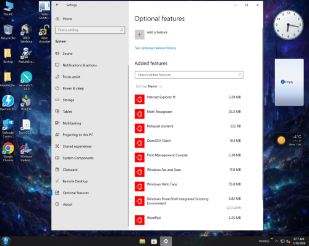The height and width of the screenshot is (246, 309).
Task: Click the Add a feature label
Action: coord(157,32)
